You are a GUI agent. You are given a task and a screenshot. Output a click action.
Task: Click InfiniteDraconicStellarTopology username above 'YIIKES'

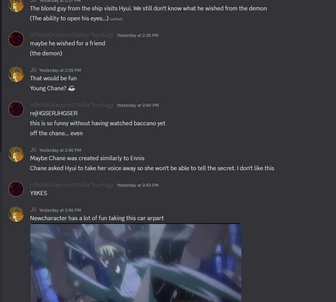coord(72,185)
